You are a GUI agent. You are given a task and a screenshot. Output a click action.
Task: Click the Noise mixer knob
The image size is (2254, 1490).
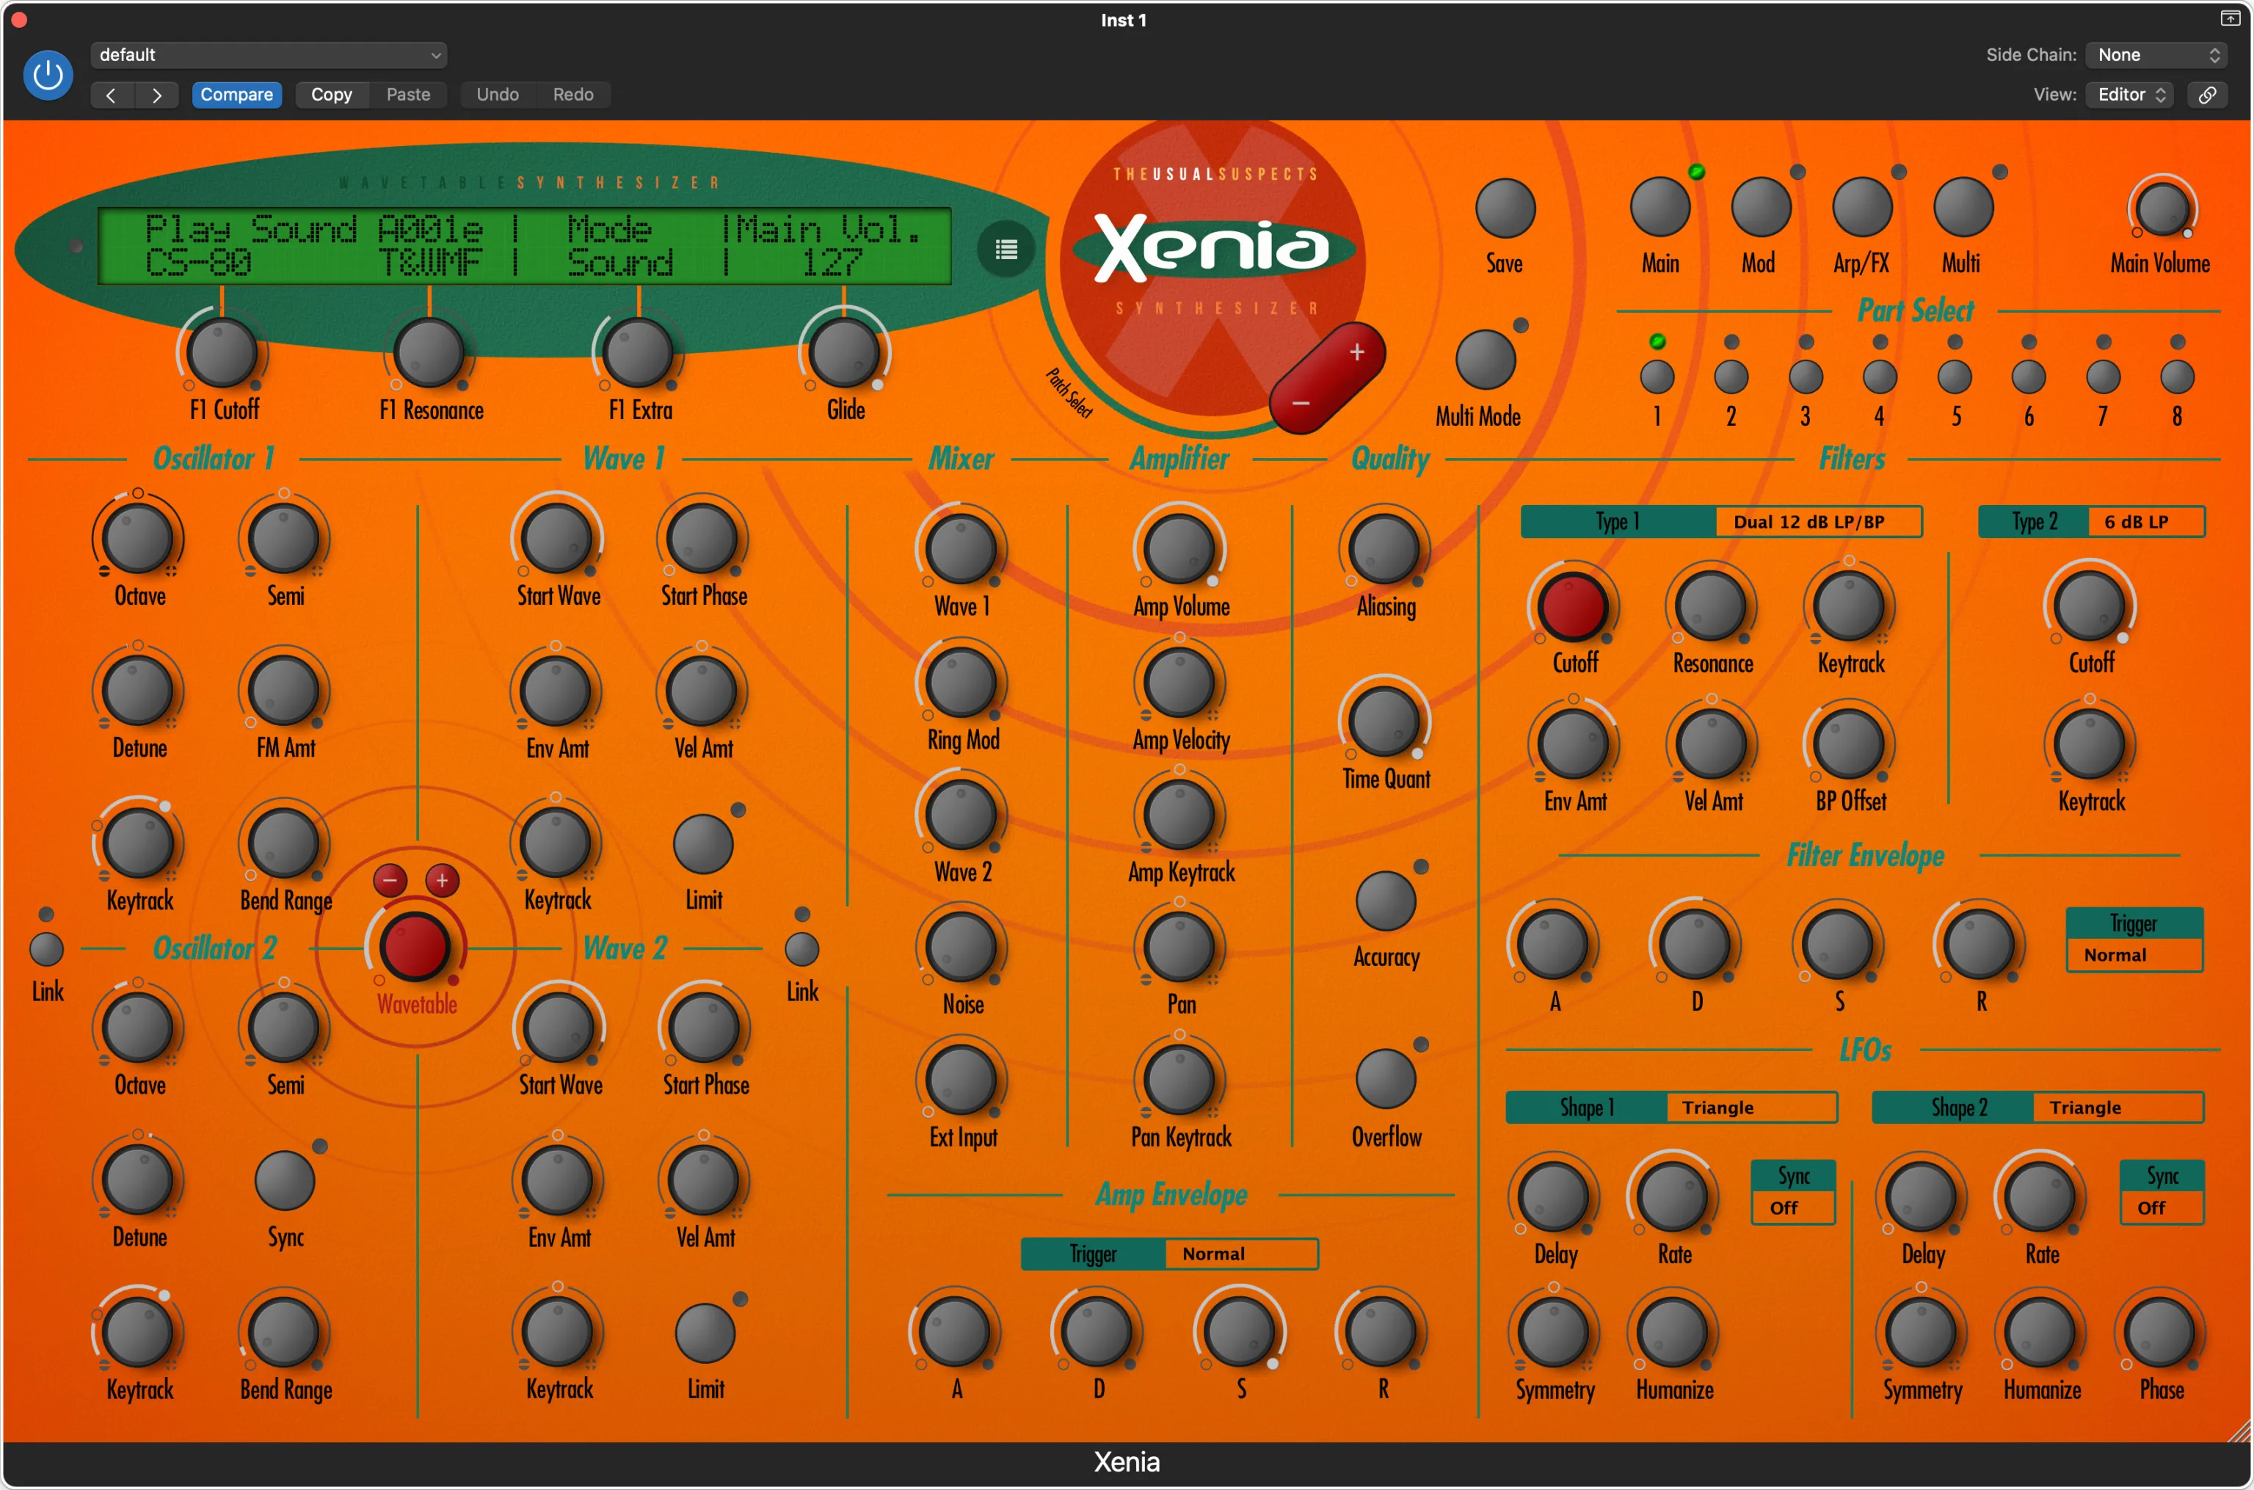pyautogui.click(x=961, y=948)
